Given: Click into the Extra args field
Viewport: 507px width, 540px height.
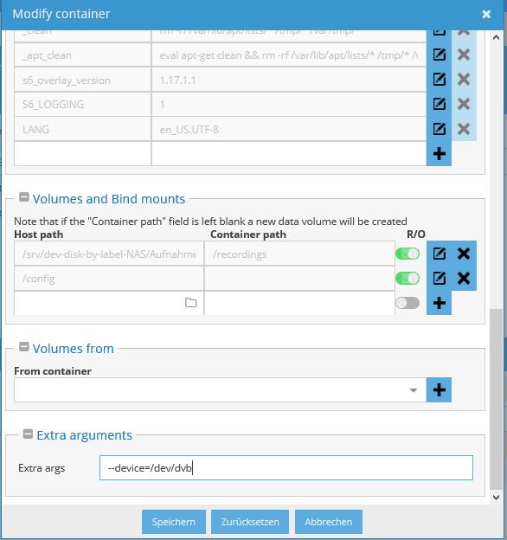Looking at the screenshot, I should 286,467.
